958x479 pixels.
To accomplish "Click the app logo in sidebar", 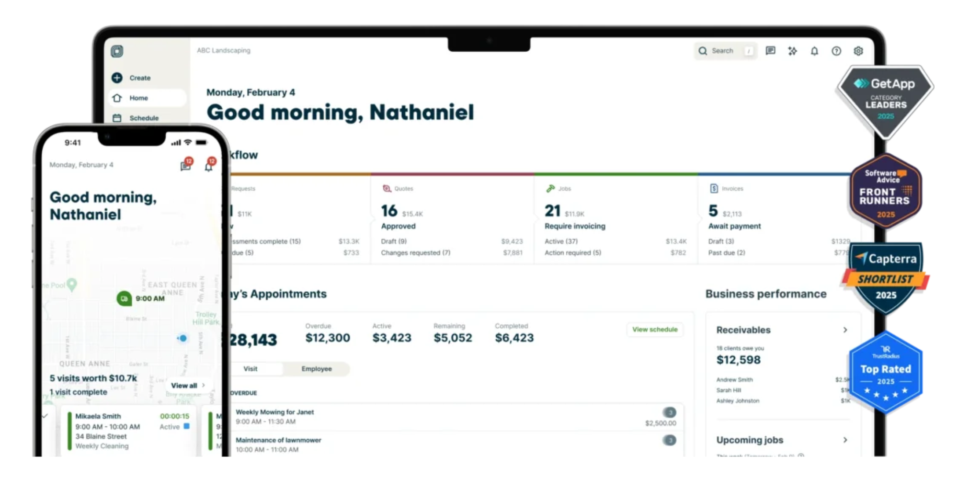I will (x=117, y=51).
